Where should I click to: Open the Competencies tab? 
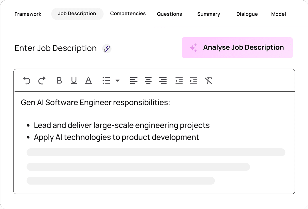[128, 14]
